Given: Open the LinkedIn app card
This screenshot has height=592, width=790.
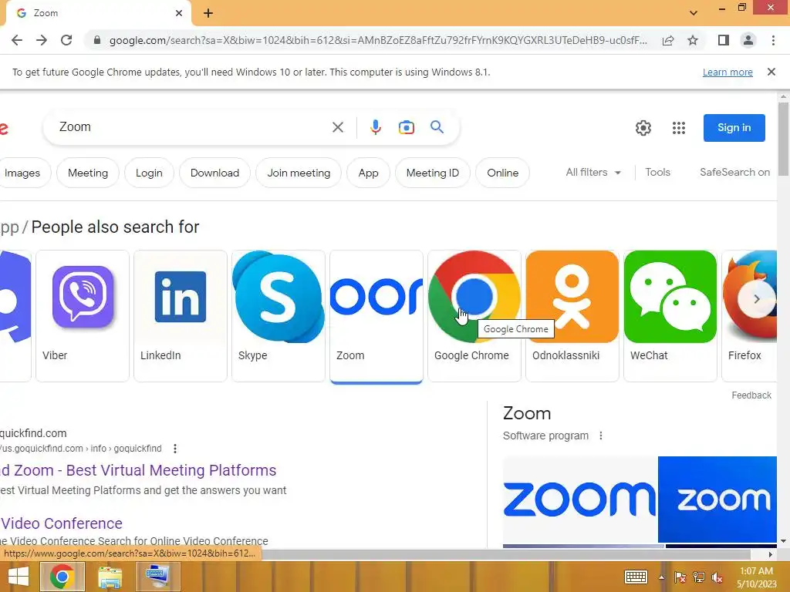Looking at the screenshot, I should click(x=181, y=315).
